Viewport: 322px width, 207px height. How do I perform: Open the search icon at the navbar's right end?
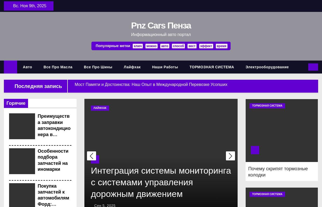(x=313, y=67)
